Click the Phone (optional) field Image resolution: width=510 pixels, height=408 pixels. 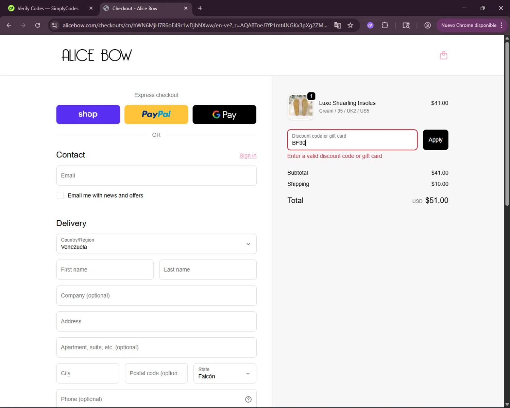pyautogui.click(x=156, y=398)
